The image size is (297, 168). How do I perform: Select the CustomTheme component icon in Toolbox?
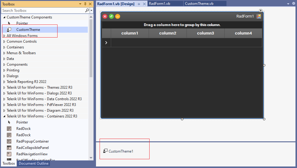9,30
